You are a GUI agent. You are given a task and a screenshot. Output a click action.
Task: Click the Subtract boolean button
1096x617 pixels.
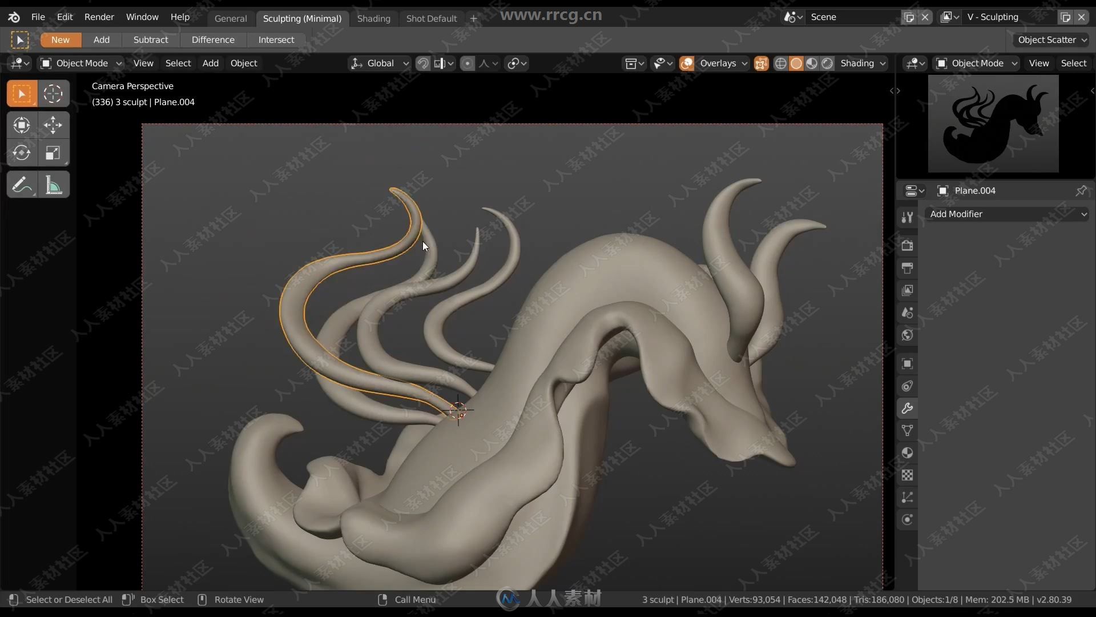pos(151,39)
